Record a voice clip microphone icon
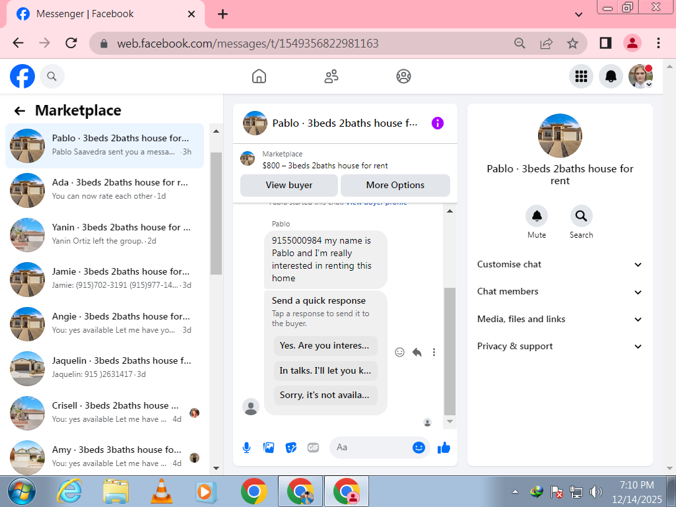 click(247, 448)
